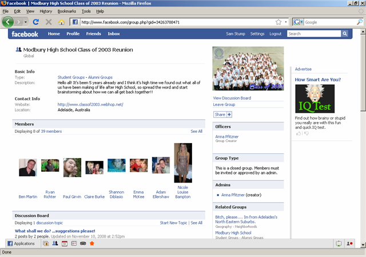Open Nicole Louise Bampton's tall photo
Viewport: 366px width, 257px height.
pyautogui.click(x=183, y=163)
